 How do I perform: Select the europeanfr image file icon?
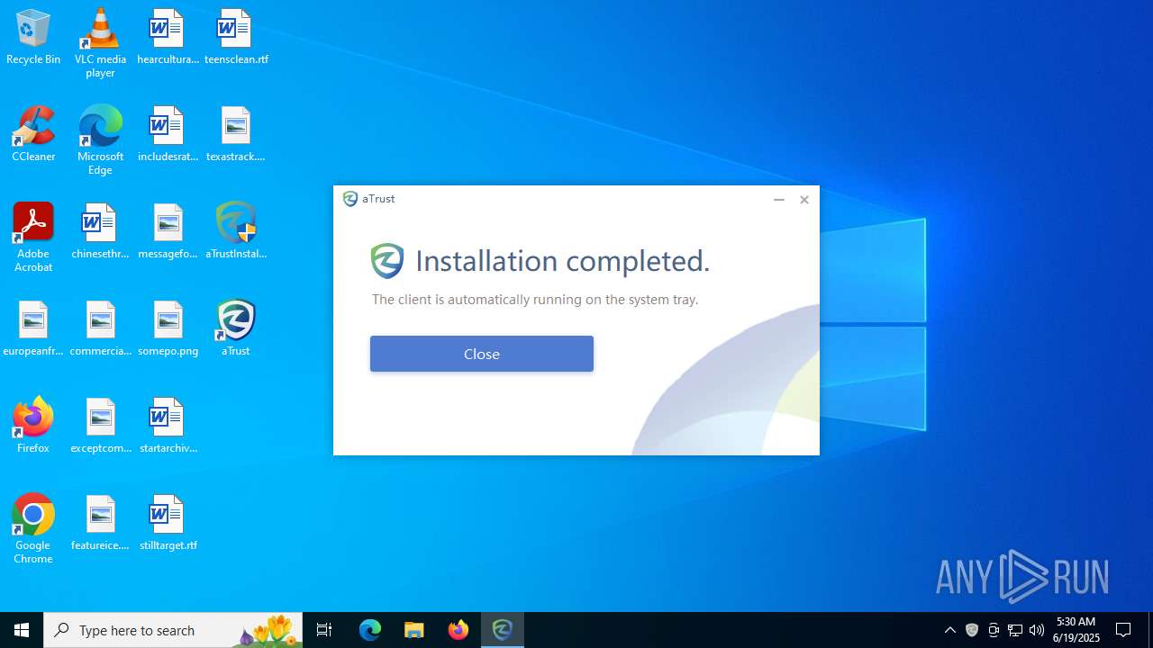[33, 329]
